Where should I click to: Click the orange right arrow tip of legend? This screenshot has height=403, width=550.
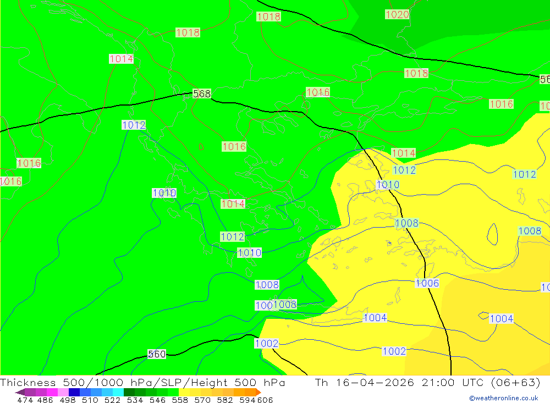coord(258,392)
